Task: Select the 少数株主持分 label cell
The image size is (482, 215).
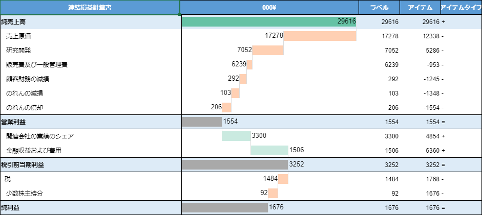Action: [x=25, y=193]
